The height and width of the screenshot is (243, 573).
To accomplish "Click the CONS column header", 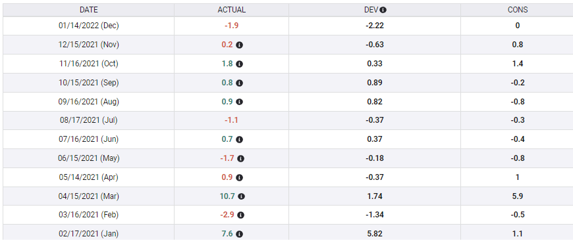I will click(x=518, y=10).
